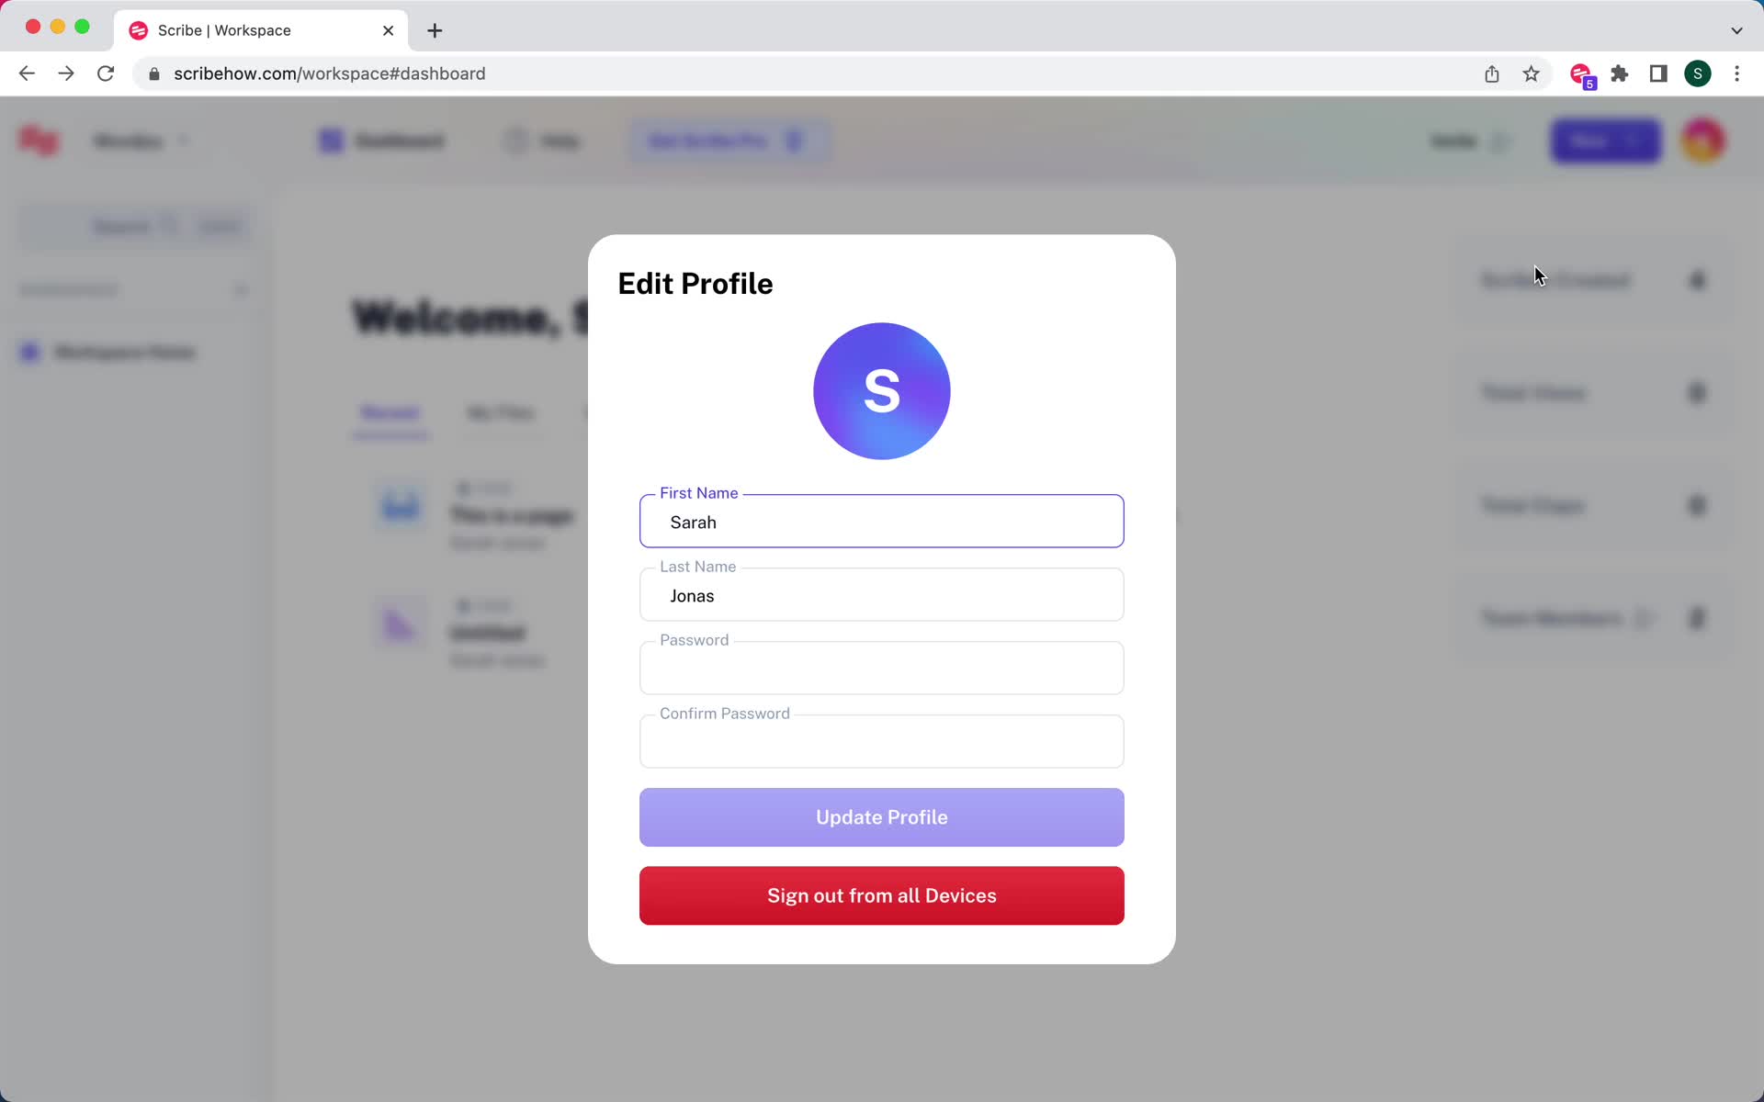Screen dimensions: 1764x1102
Task: Select the Recent tab in workspace
Action: coord(390,412)
